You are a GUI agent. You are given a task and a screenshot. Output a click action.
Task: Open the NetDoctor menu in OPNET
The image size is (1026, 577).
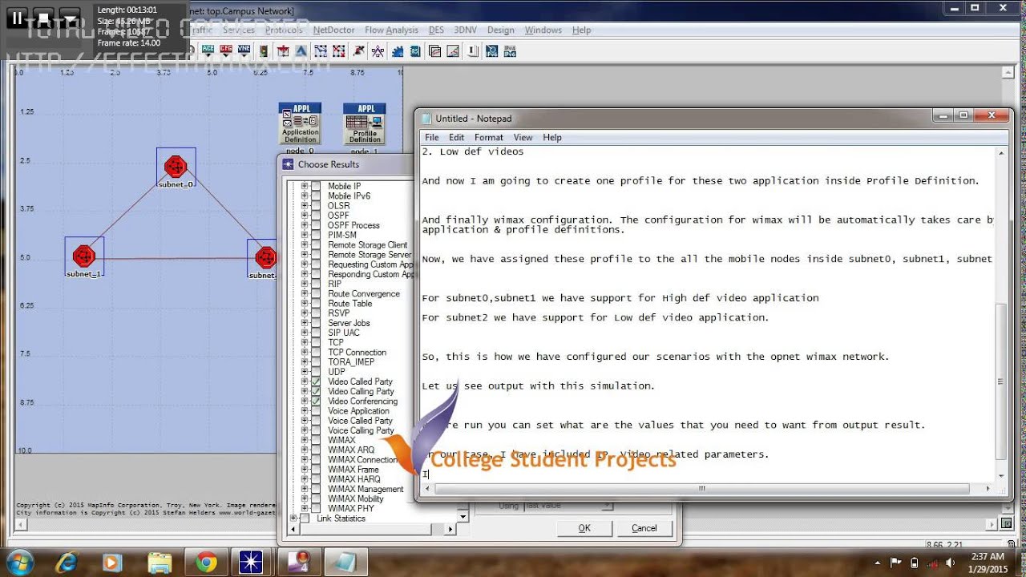pos(333,30)
